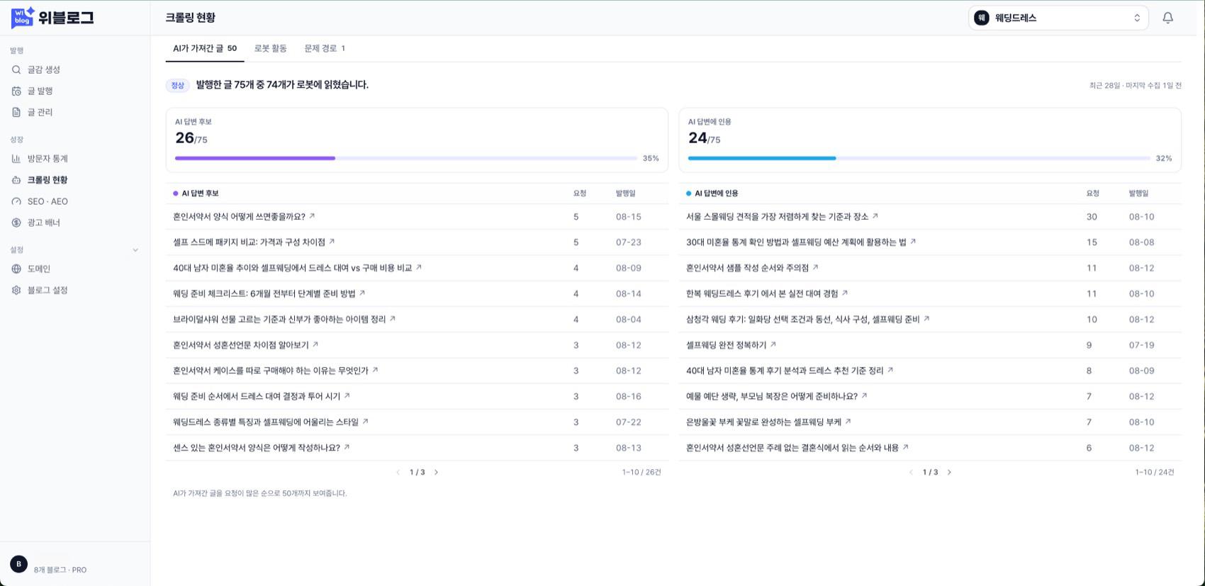This screenshot has height=586, width=1205.
Task: Click the 글감 생성 search icon
Action: pyautogui.click(x=16, y=69)
